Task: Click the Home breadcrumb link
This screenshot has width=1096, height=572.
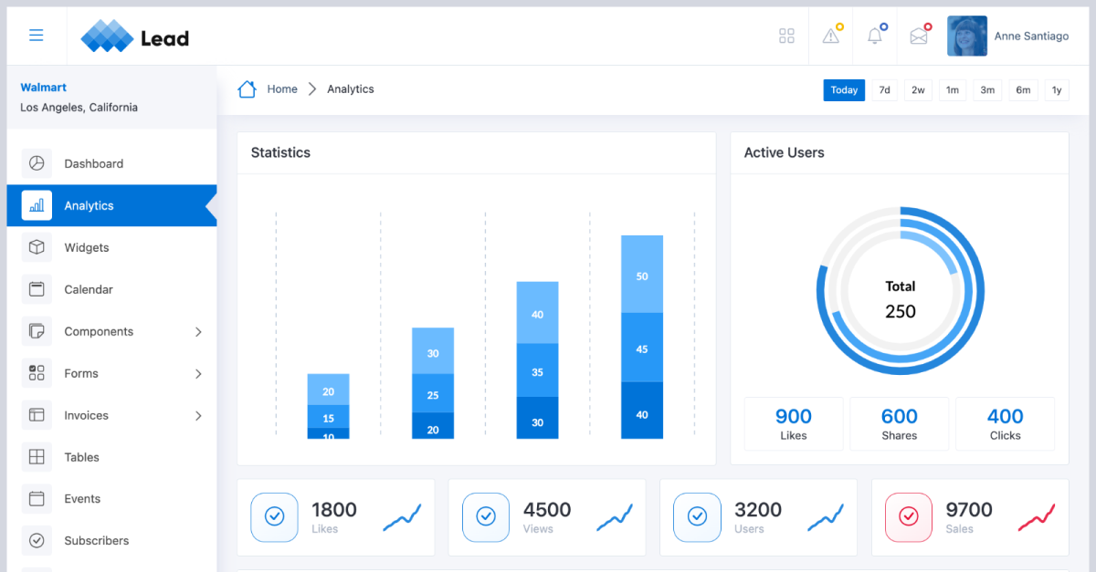Action: [281, 88]
